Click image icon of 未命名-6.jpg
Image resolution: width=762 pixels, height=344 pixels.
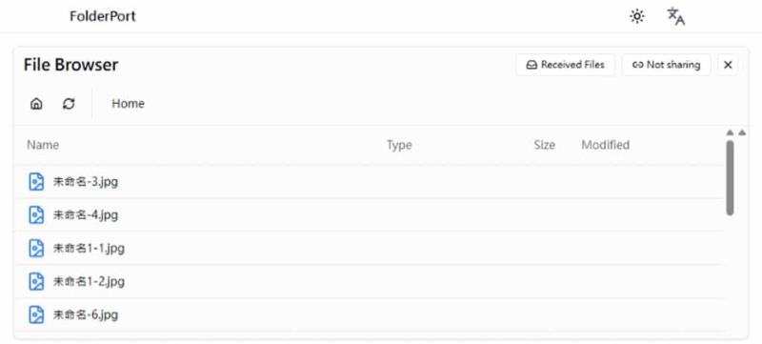(x=36, y=314)
